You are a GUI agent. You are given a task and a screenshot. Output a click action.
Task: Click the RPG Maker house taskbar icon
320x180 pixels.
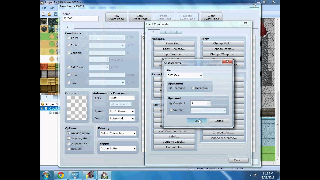[x=104, y=175]
